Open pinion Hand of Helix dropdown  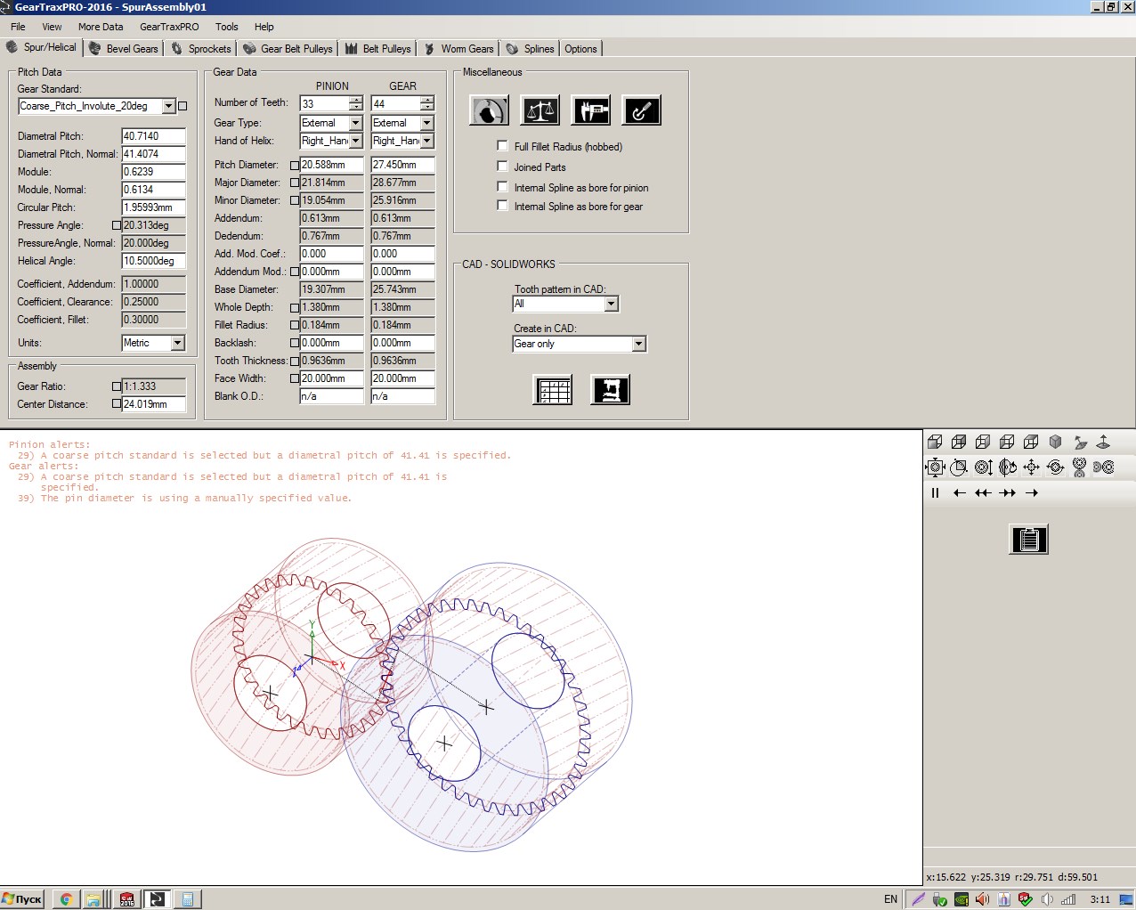tap(355, 141)
